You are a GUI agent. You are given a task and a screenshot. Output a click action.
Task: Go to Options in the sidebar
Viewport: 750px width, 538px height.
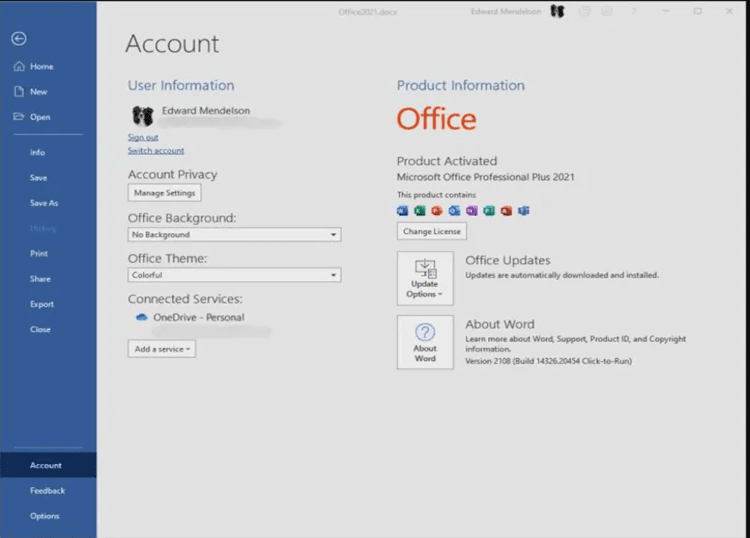pyautogui.click(x=44, y=516)
